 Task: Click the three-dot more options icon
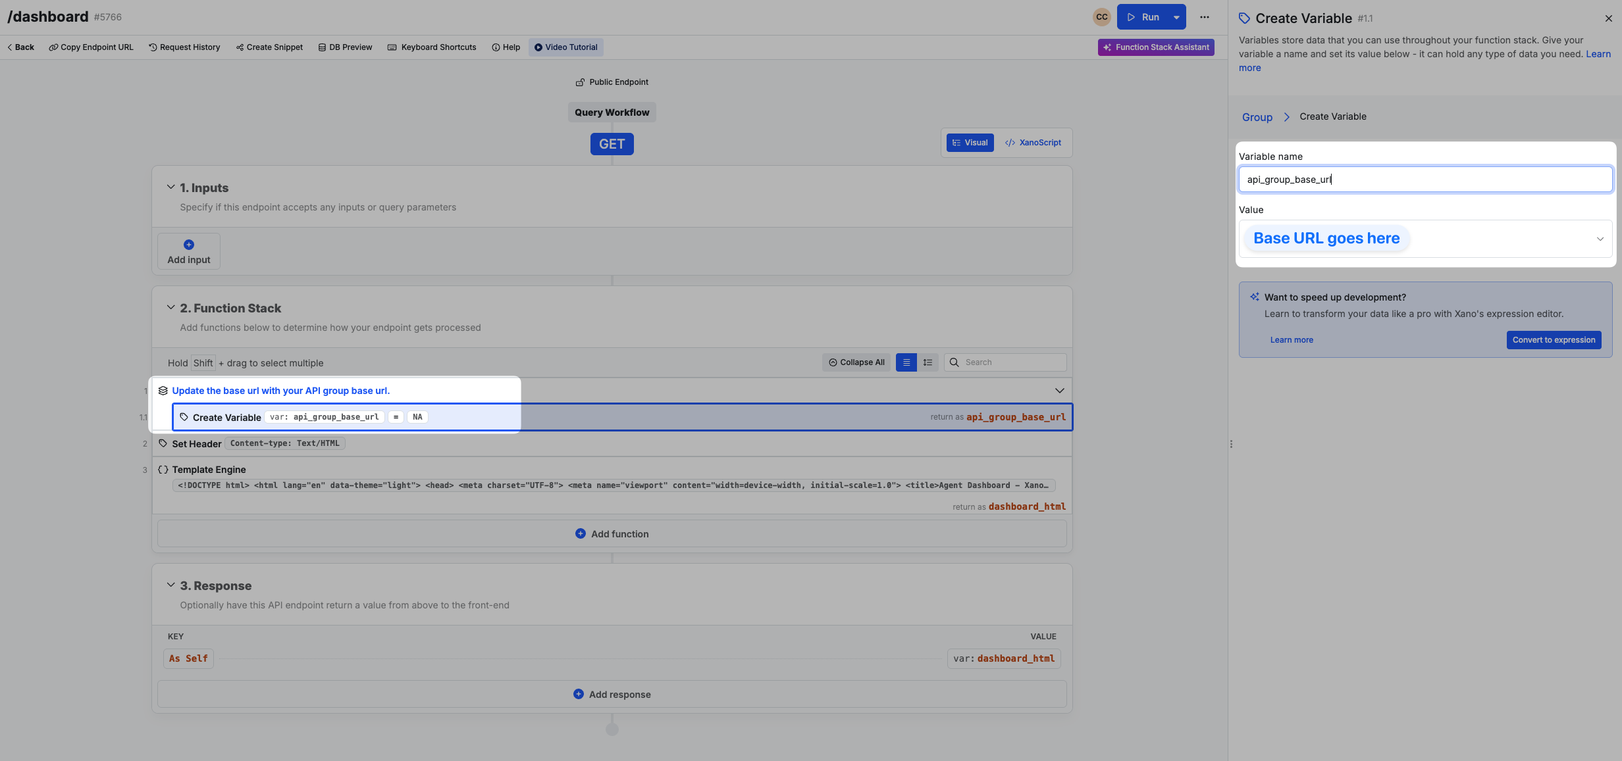1204,17
